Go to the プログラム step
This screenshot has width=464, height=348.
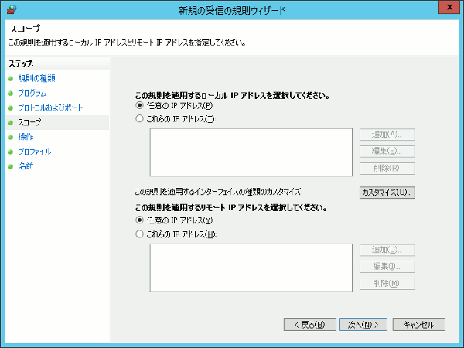32,93
